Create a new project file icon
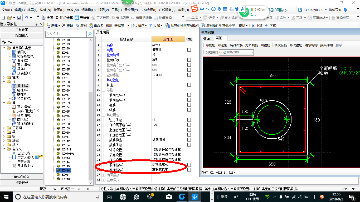Viewport: 360px width, 202px height. click(x=3, y=18)
